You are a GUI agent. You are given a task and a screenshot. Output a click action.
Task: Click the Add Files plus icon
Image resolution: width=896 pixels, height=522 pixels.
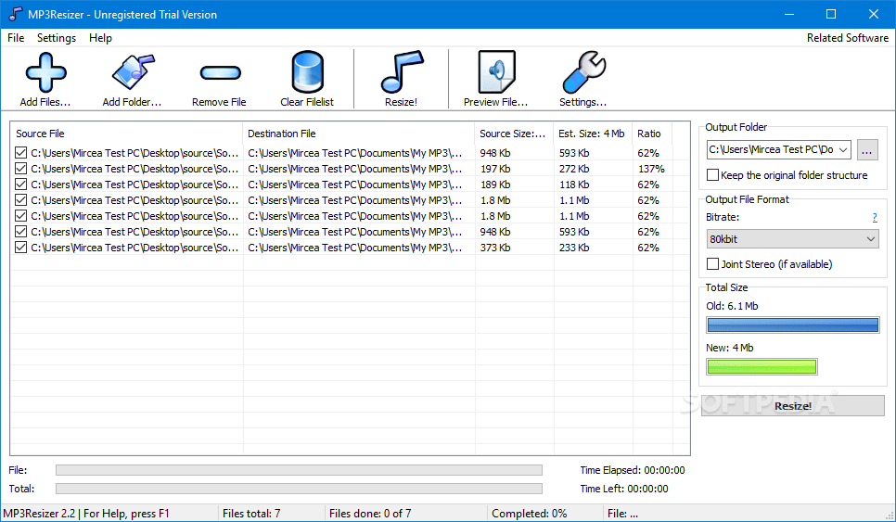pyautogui.click(x=45, y=72)
